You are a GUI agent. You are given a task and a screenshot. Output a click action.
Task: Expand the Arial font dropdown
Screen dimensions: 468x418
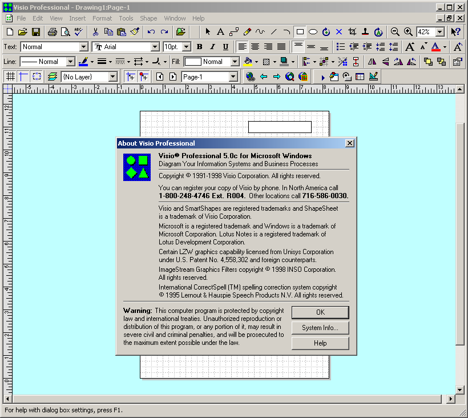click(x=155, y=47)
